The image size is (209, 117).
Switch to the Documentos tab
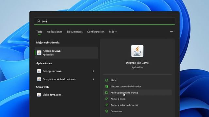point(75,32)
